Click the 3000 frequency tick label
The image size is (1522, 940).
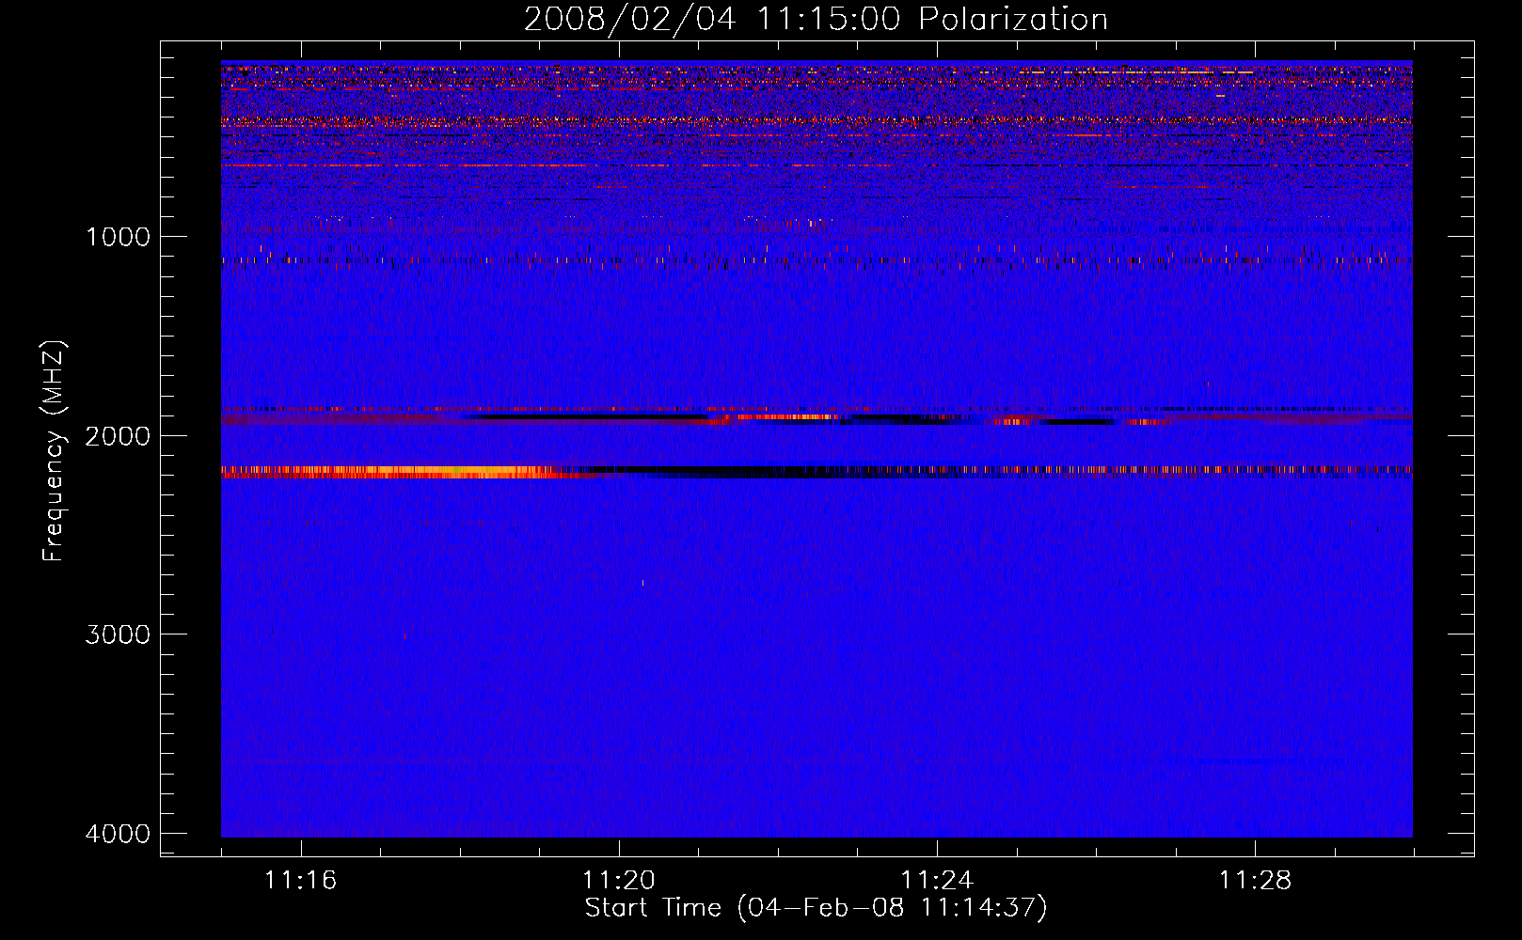click(119, 634)
